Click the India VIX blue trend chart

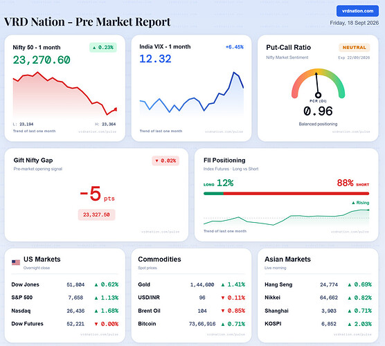[x=192, y=93]
